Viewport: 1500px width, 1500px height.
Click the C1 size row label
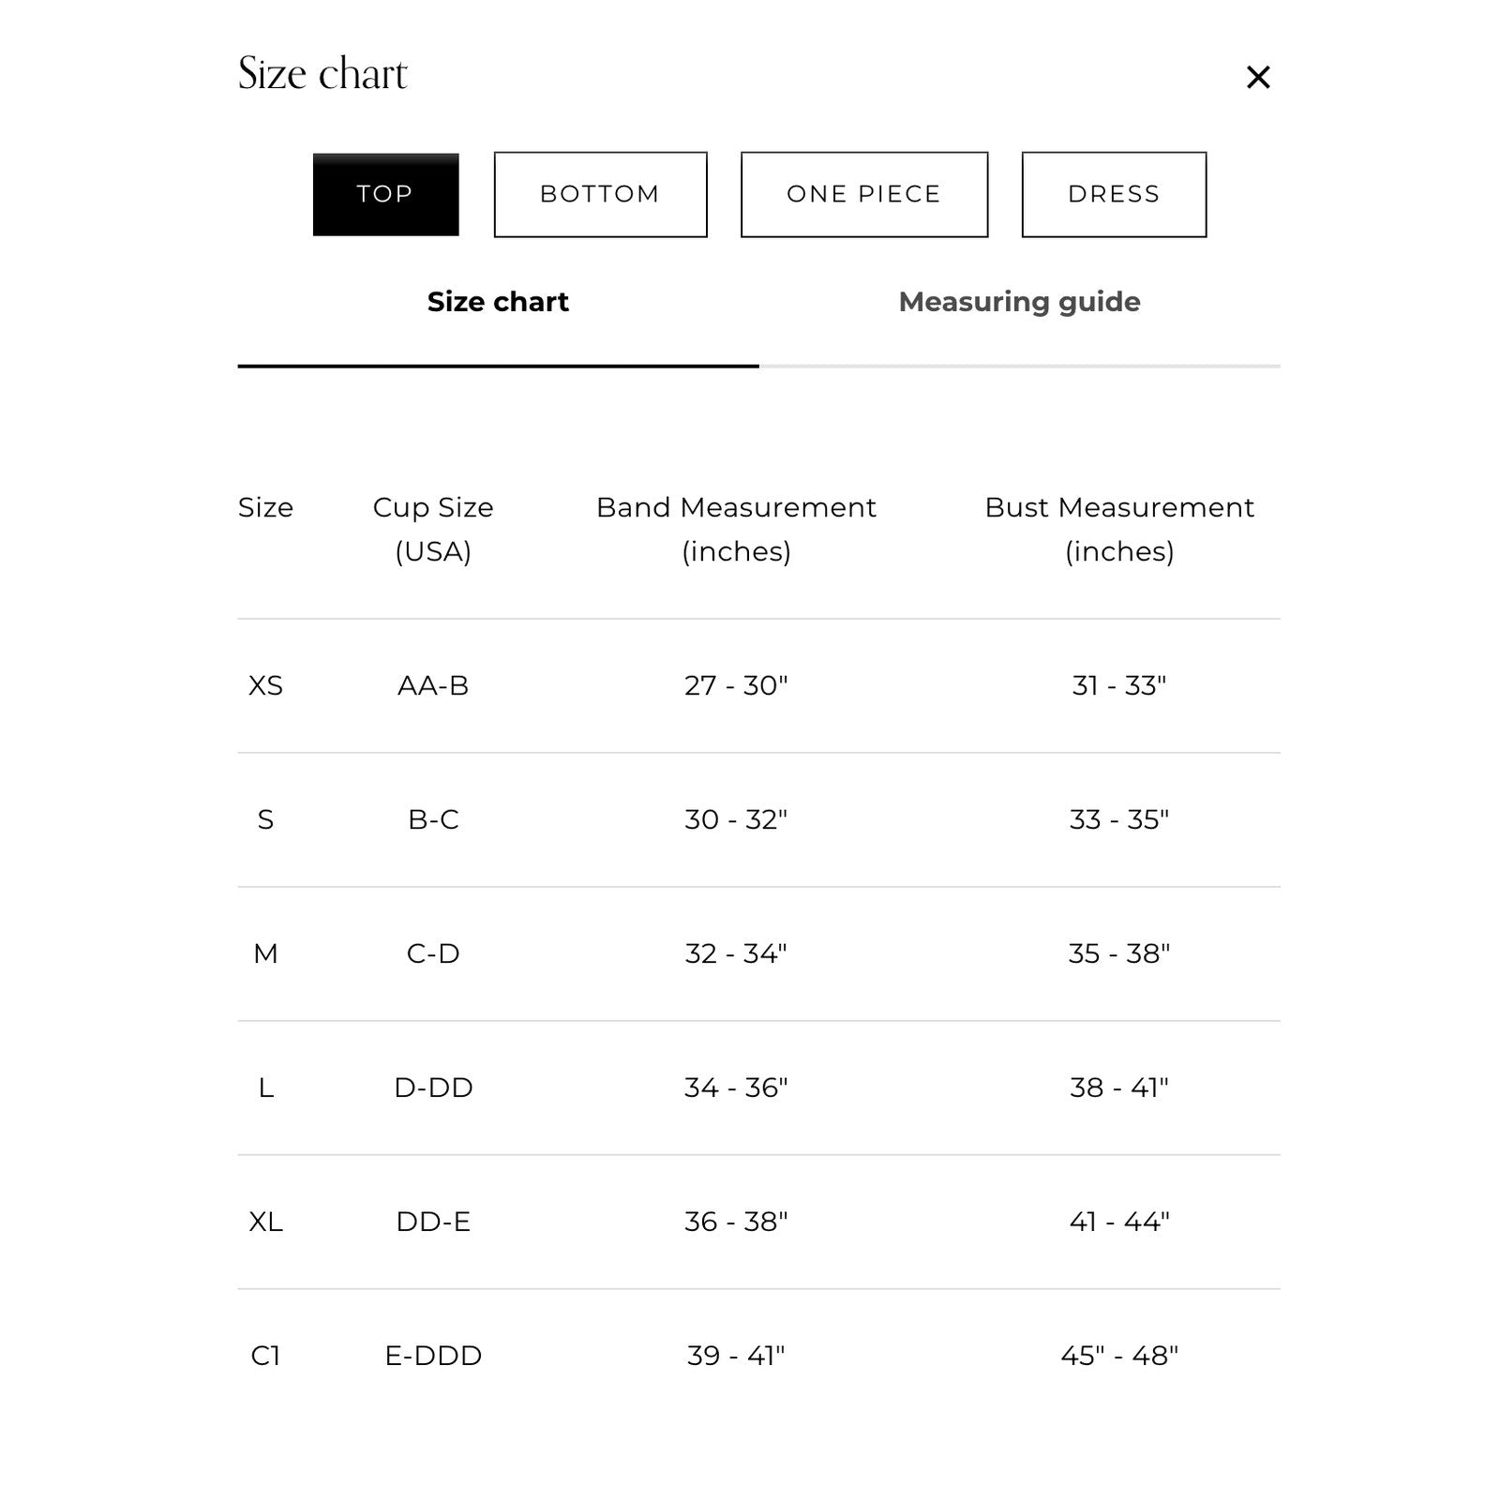click(x=265, y=1356)
